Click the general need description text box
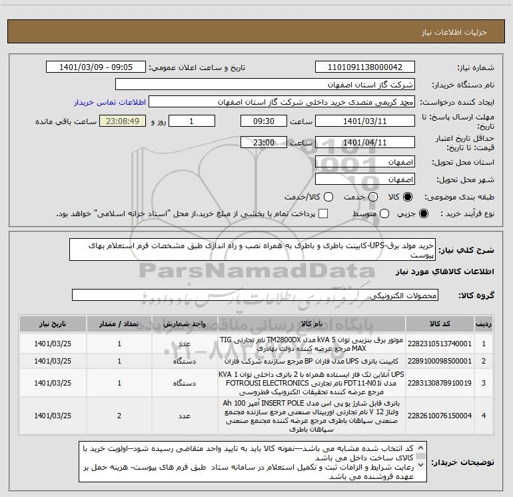This screenshot has height=497, width=513. 253,250
